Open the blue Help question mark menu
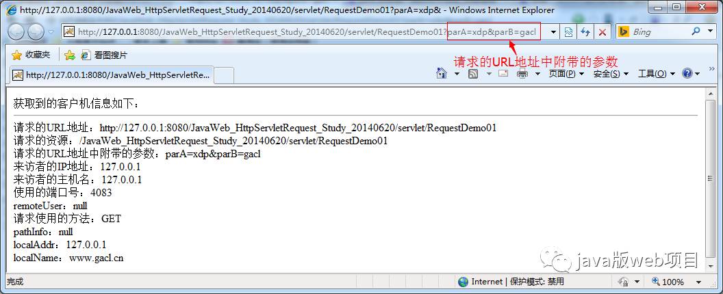The width and height of the screenshot is (723, 294). click(691, 74)
